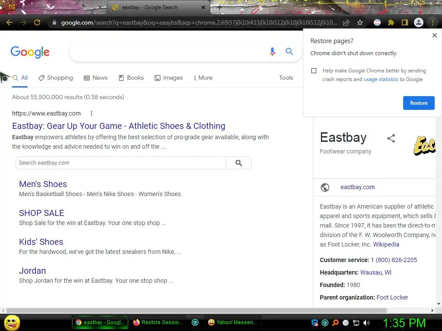The height and width of the screenshot is (331, 442).
Task: Open eastbay.com link in knowledge panel
Action: 357,187
